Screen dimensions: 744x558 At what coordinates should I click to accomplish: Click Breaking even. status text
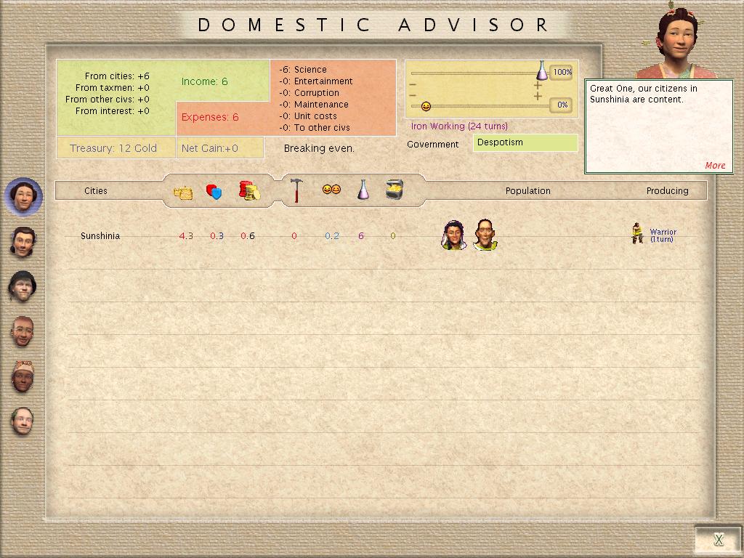tap(319, 148)
